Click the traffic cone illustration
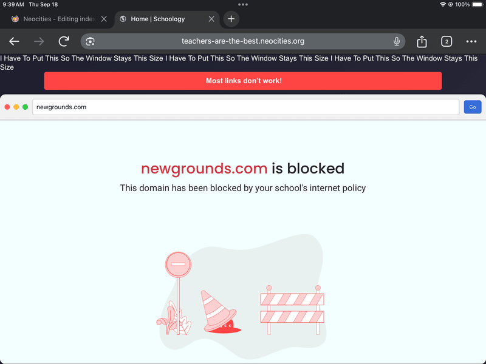486x364 pixels. [220, 311]
